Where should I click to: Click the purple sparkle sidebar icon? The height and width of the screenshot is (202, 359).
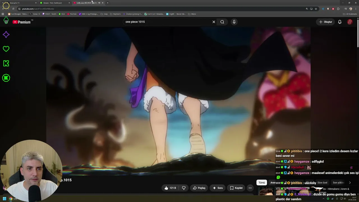pyautogui.click(x=6, y=35)
